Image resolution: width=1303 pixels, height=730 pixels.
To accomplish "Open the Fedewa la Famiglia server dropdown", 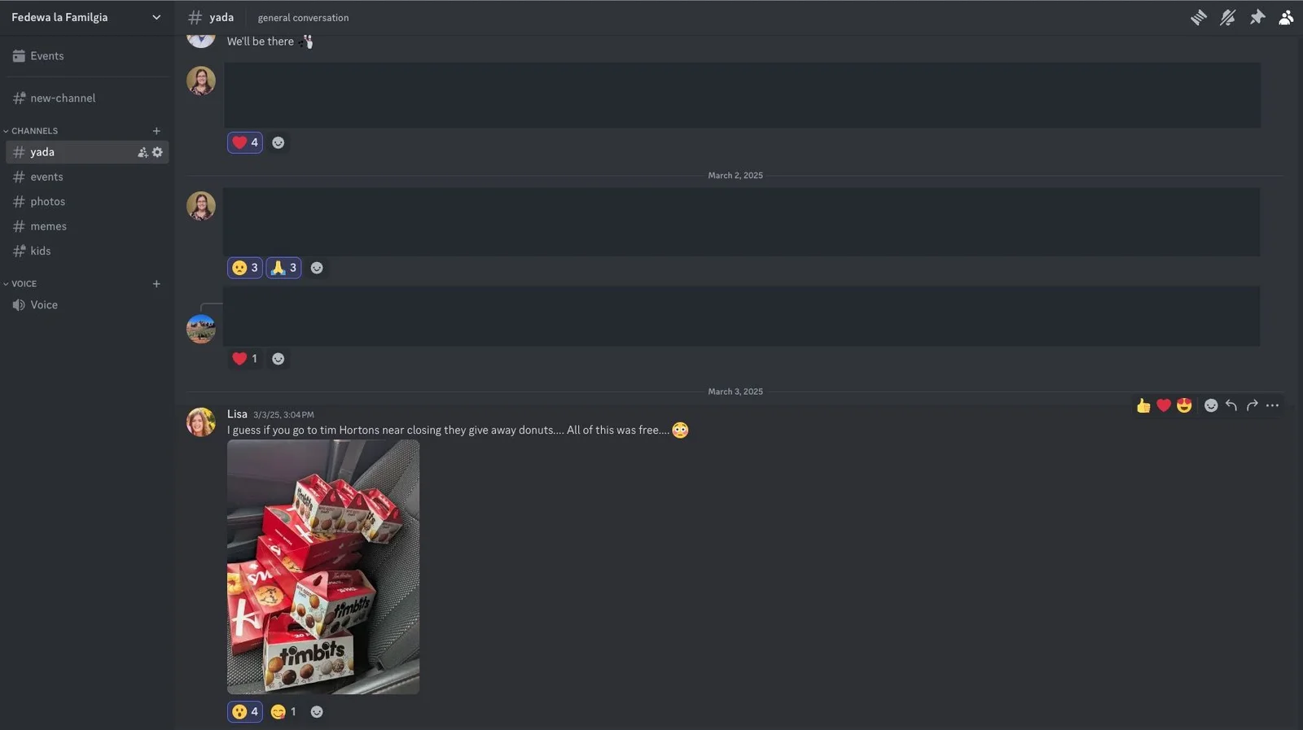I will pyautogui.click(x=85, y=17).
